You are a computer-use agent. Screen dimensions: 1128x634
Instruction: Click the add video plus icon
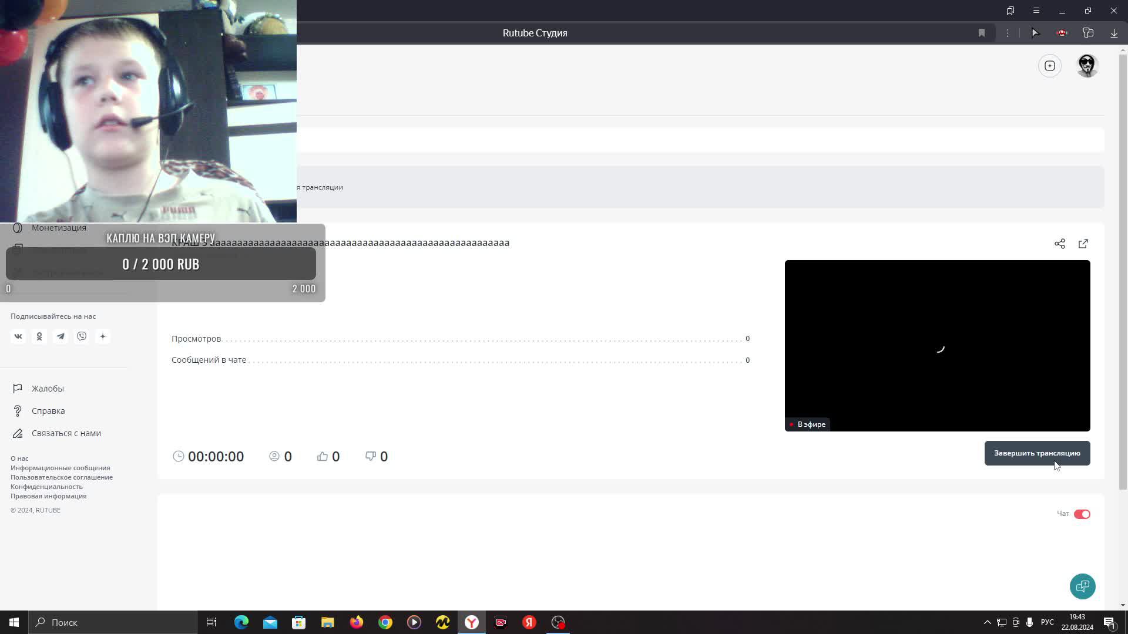pyautogui.click(x=1050, y=66)
